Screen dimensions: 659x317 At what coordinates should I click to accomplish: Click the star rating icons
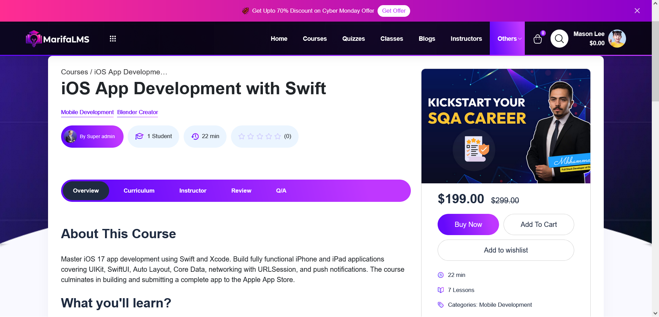point(259,136)
